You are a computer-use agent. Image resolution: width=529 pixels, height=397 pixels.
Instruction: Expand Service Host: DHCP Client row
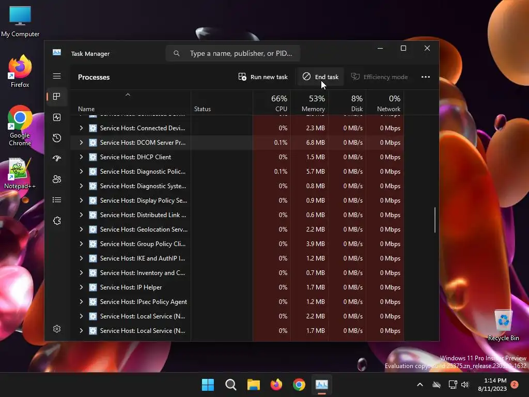click(81, 157)
